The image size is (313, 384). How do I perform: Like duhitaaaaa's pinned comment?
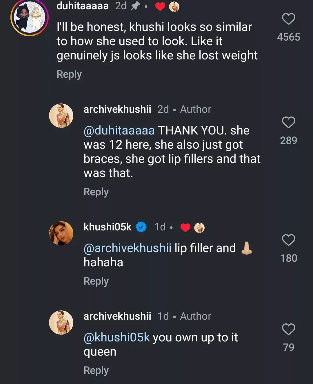[288, 19]
